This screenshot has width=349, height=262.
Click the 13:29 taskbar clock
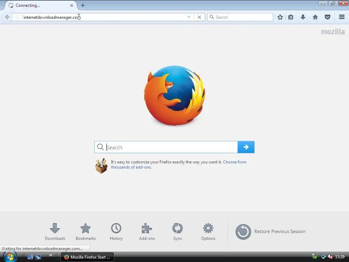point(340,257)
